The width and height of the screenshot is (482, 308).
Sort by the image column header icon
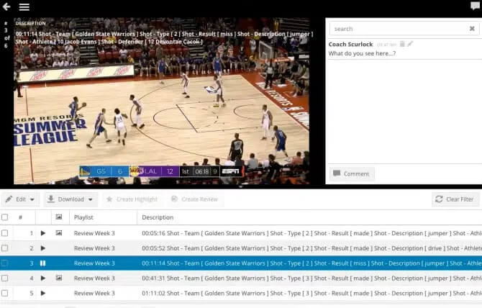(x=59, y=217)
